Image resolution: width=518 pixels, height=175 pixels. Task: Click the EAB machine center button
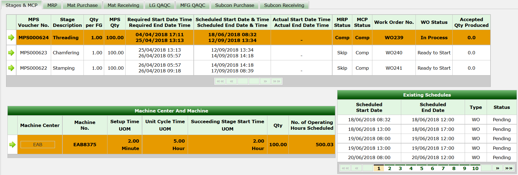click(38, 145)
